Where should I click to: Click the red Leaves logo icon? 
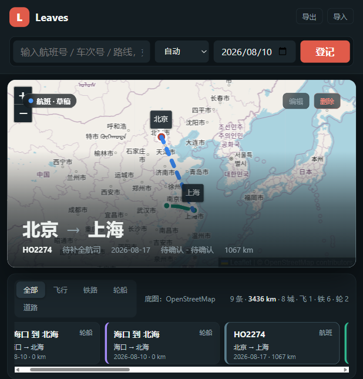pyautogui.click(x=19, y=17)
